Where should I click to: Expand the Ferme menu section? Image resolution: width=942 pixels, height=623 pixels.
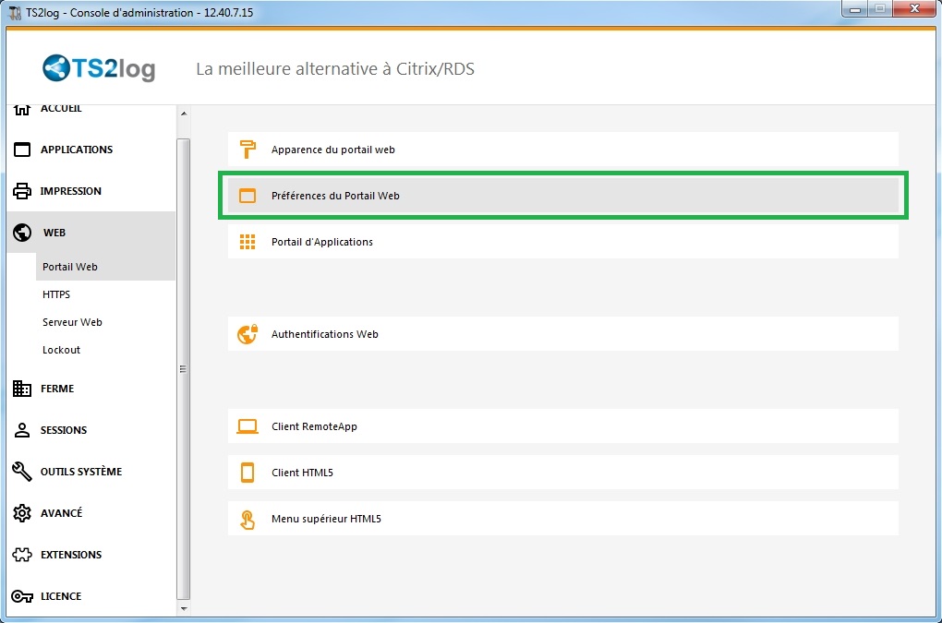point(56,389)
